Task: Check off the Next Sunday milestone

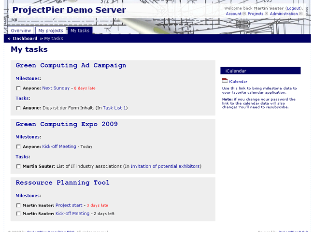Action: pos(18,88)
